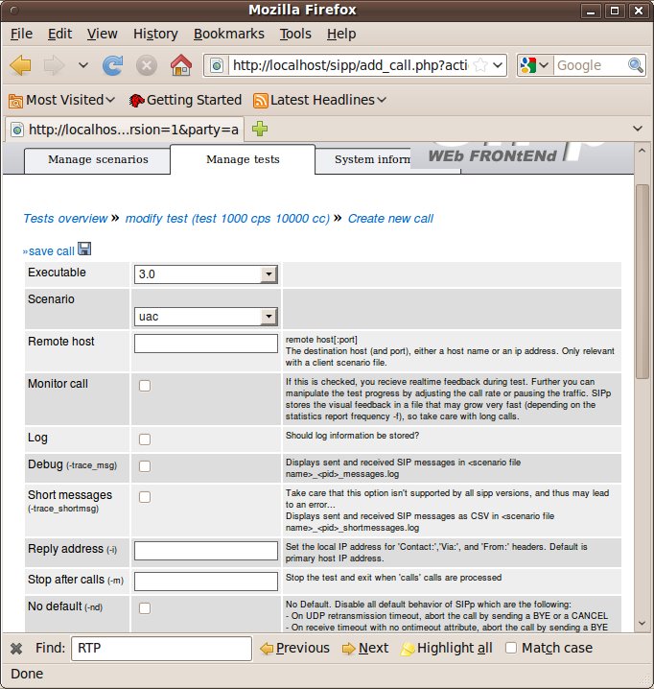The height and width of the screenshot is (689, 654).
Task: Click the Getting Started bookmark icon
Action: [136, 101]
